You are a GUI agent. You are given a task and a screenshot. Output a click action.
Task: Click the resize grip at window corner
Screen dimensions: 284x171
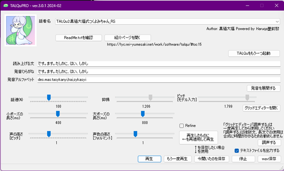tap(281, 168)
